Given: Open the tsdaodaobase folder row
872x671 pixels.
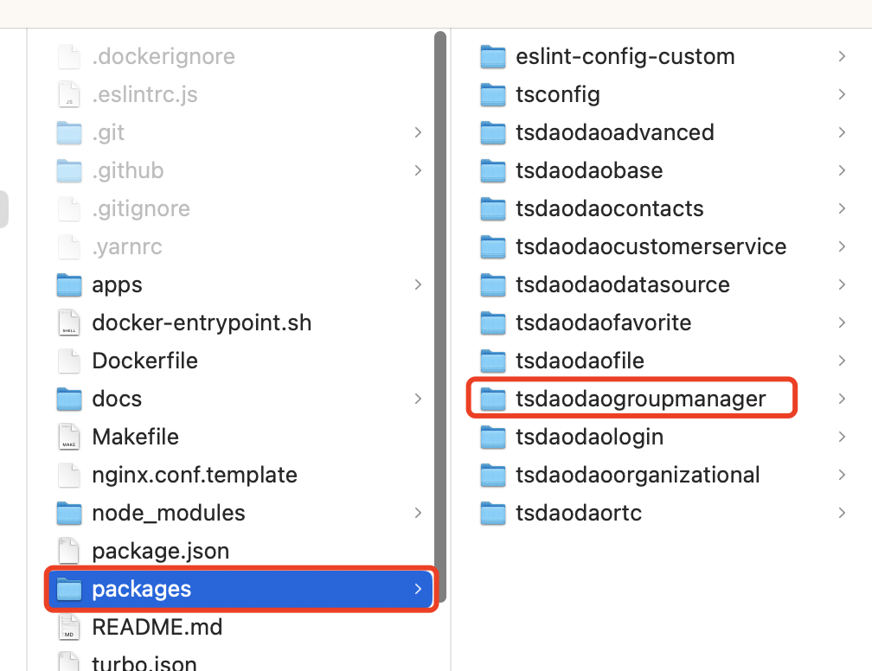Looking at the screenshot, I should coord(588,171).
